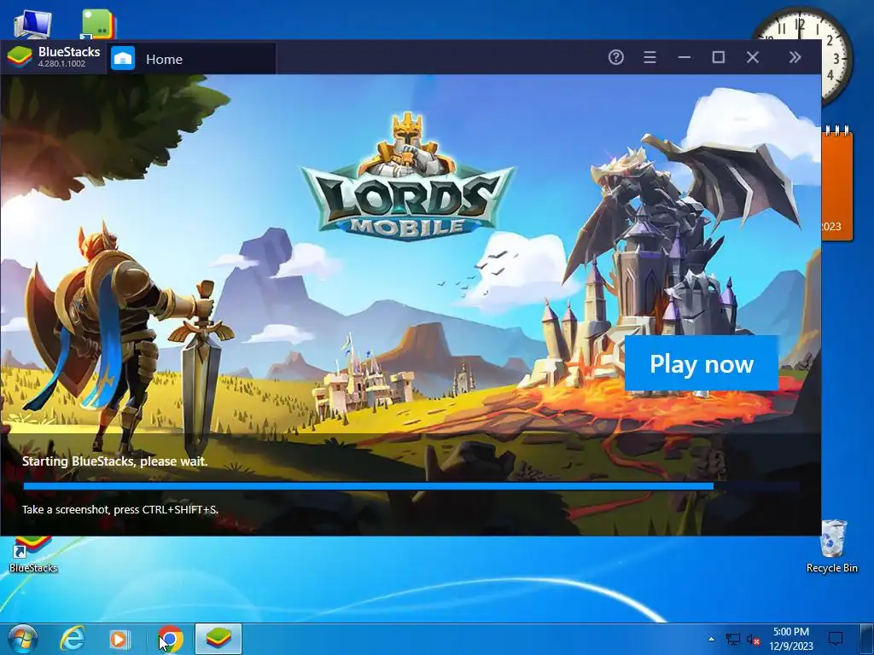Select the Recycle Bin desktop icon
Screen dimensions: 874x655
[831, 547]
